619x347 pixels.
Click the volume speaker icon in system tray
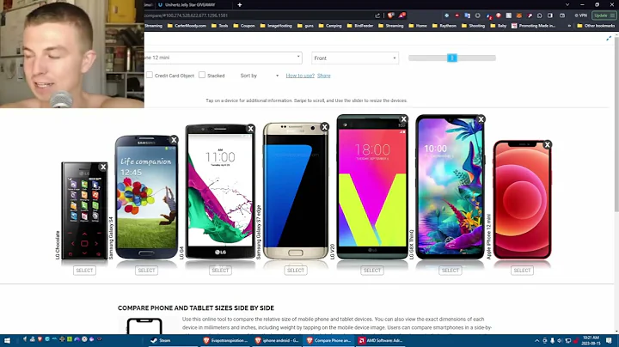click(x=560, y=341)
